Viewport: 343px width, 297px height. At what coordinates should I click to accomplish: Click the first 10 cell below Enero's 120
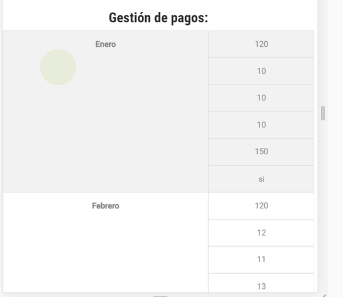(x=261, y=71)
